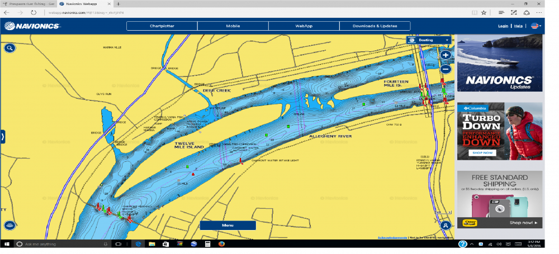Click the green buoy near 13 Mile
The image size is (559, 254).
[x=187, y=166]
